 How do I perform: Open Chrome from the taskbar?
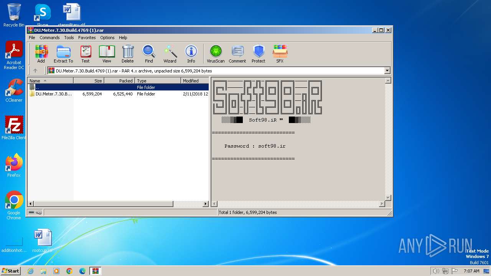(x=69, y=271)
